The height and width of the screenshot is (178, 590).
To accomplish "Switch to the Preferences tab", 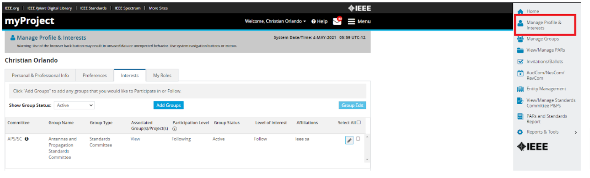I will (95, 75).
